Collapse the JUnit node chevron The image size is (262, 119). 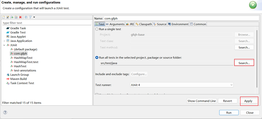pos(4,45)
